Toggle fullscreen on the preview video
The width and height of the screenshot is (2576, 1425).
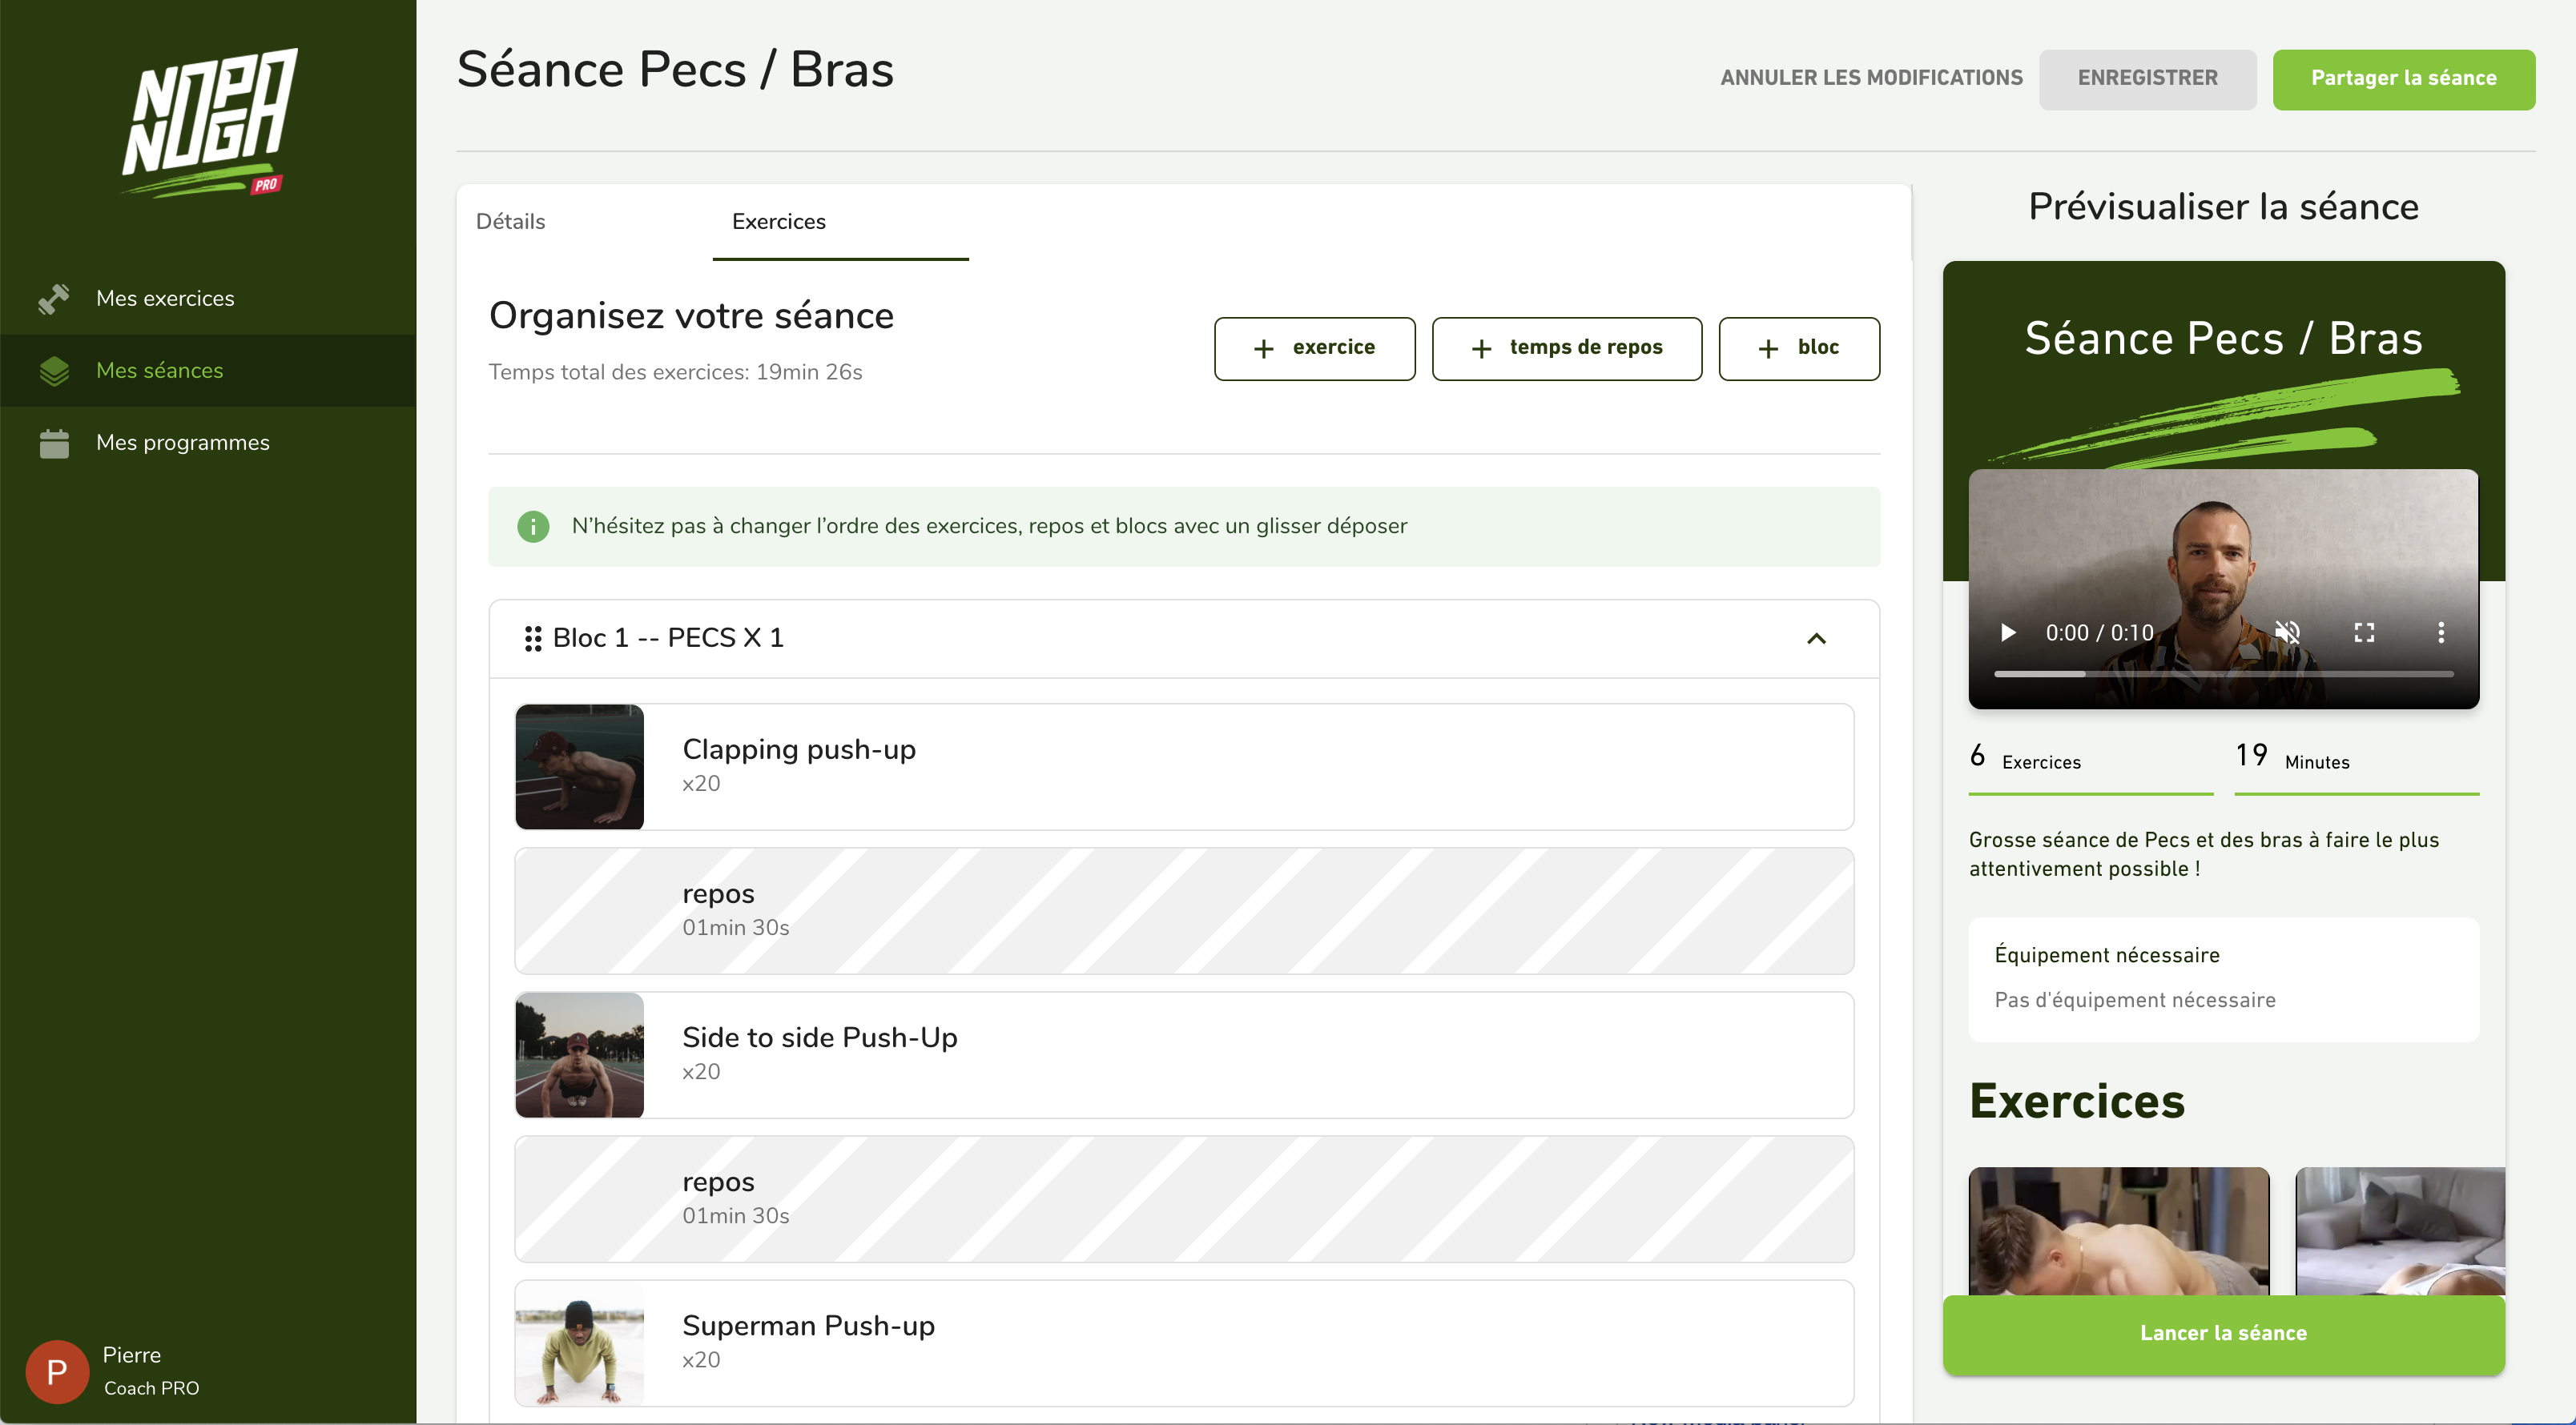tap(2364, 632)
